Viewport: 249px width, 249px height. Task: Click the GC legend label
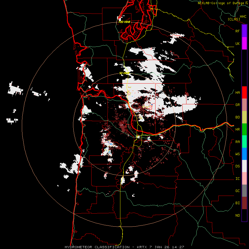click(x=237, y=191)
